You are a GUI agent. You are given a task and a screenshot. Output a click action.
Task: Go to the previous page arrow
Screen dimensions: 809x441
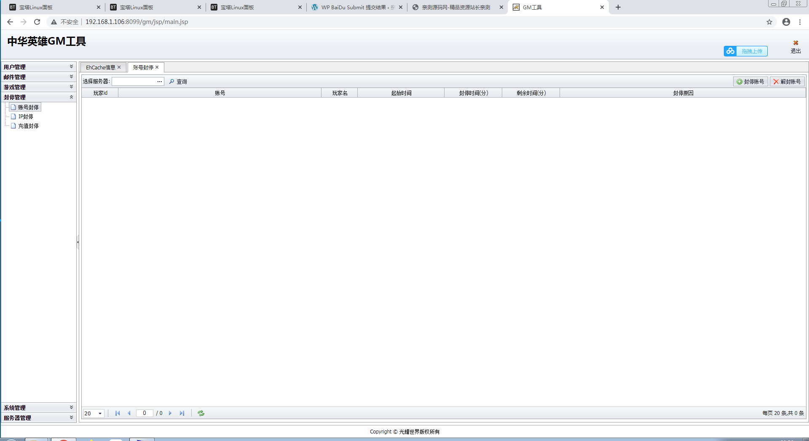click(x=129, y=413)
